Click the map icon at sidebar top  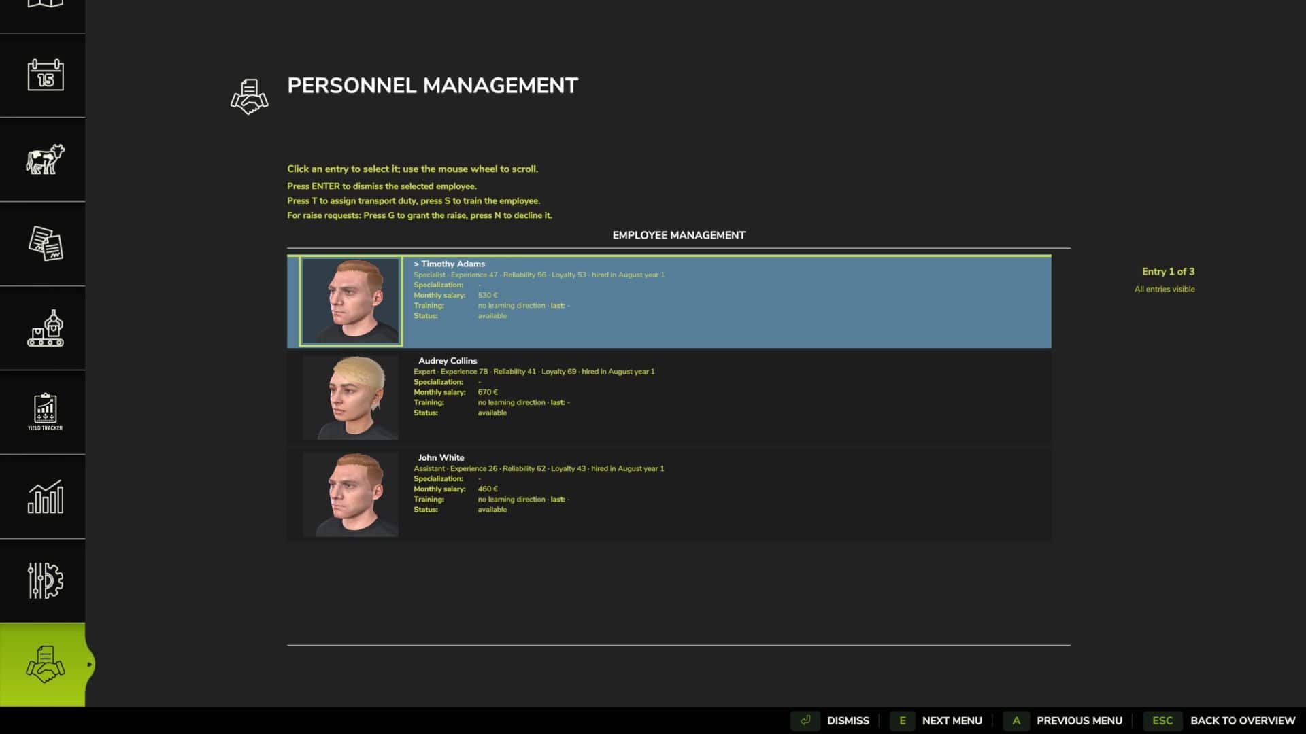coord(46,4)
